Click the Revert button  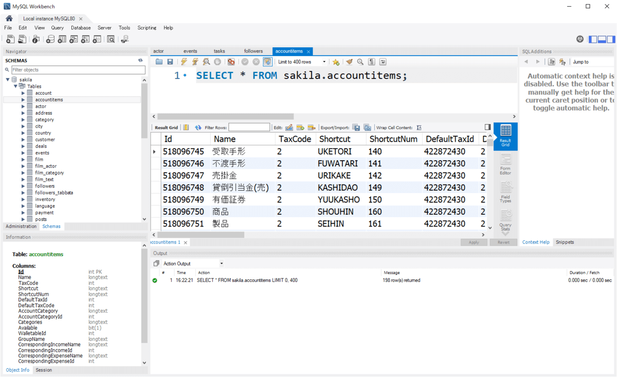coord(504,242)
